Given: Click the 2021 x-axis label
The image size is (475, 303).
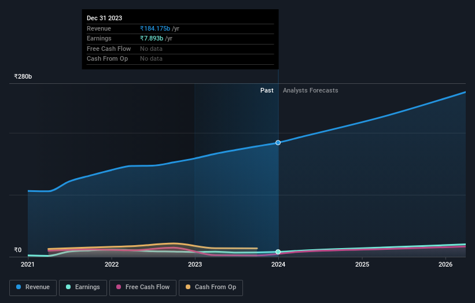Looking at the screenshot, I should (28, 264).
